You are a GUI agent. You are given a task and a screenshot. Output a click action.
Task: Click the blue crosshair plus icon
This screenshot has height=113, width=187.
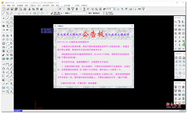[x=81, y=9]
